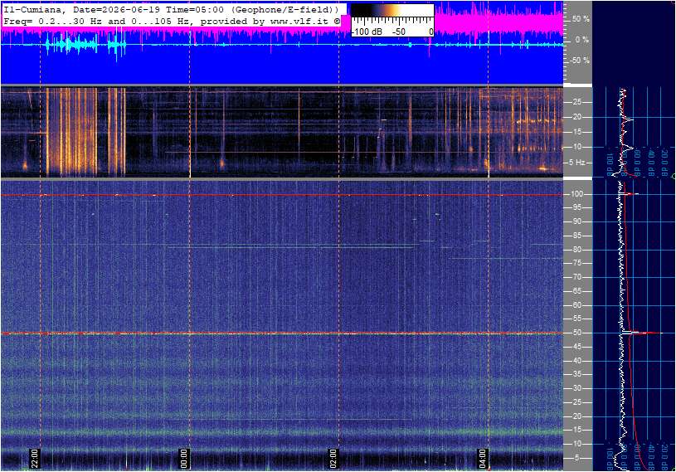676x472 pixels.
Task: Click the 100 label on lower frequency axis
Action: [576, 194]
